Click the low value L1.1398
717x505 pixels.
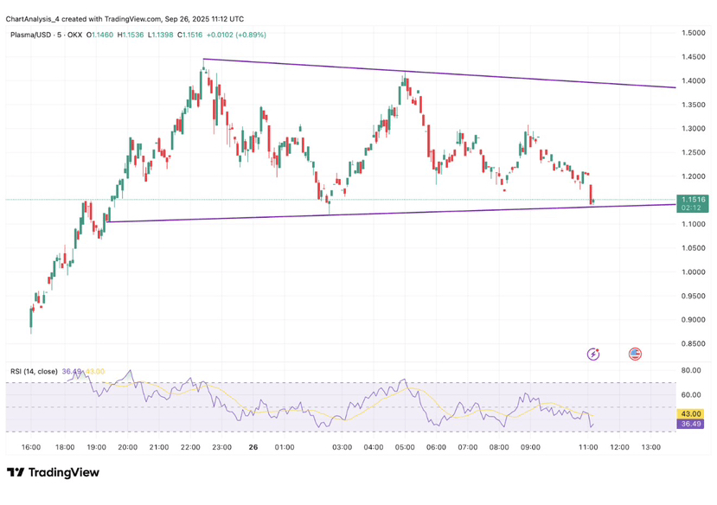pyautogui.click(x=160, y=35)
